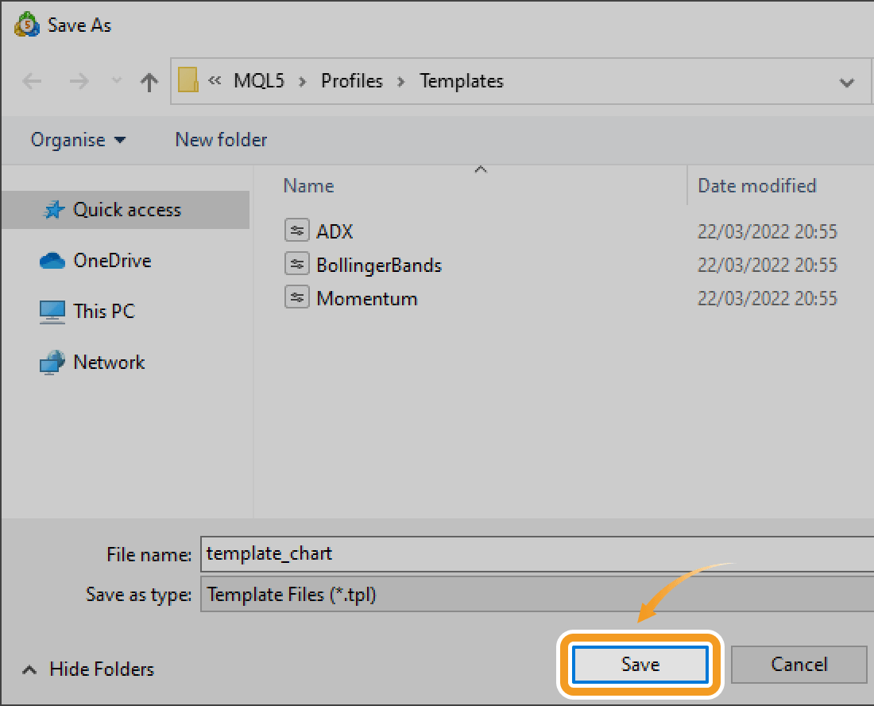Sort files by Date modified column
This screenshot has height=706, width=874.
click(x=757, y=186)
